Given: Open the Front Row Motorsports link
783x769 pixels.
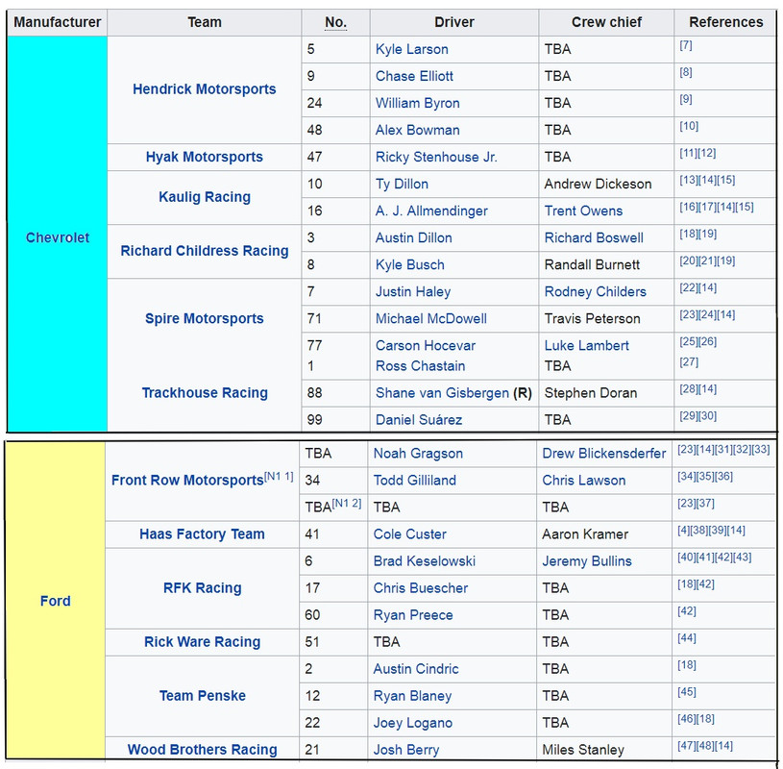Looking at the screenshot, I should (187, 481).
